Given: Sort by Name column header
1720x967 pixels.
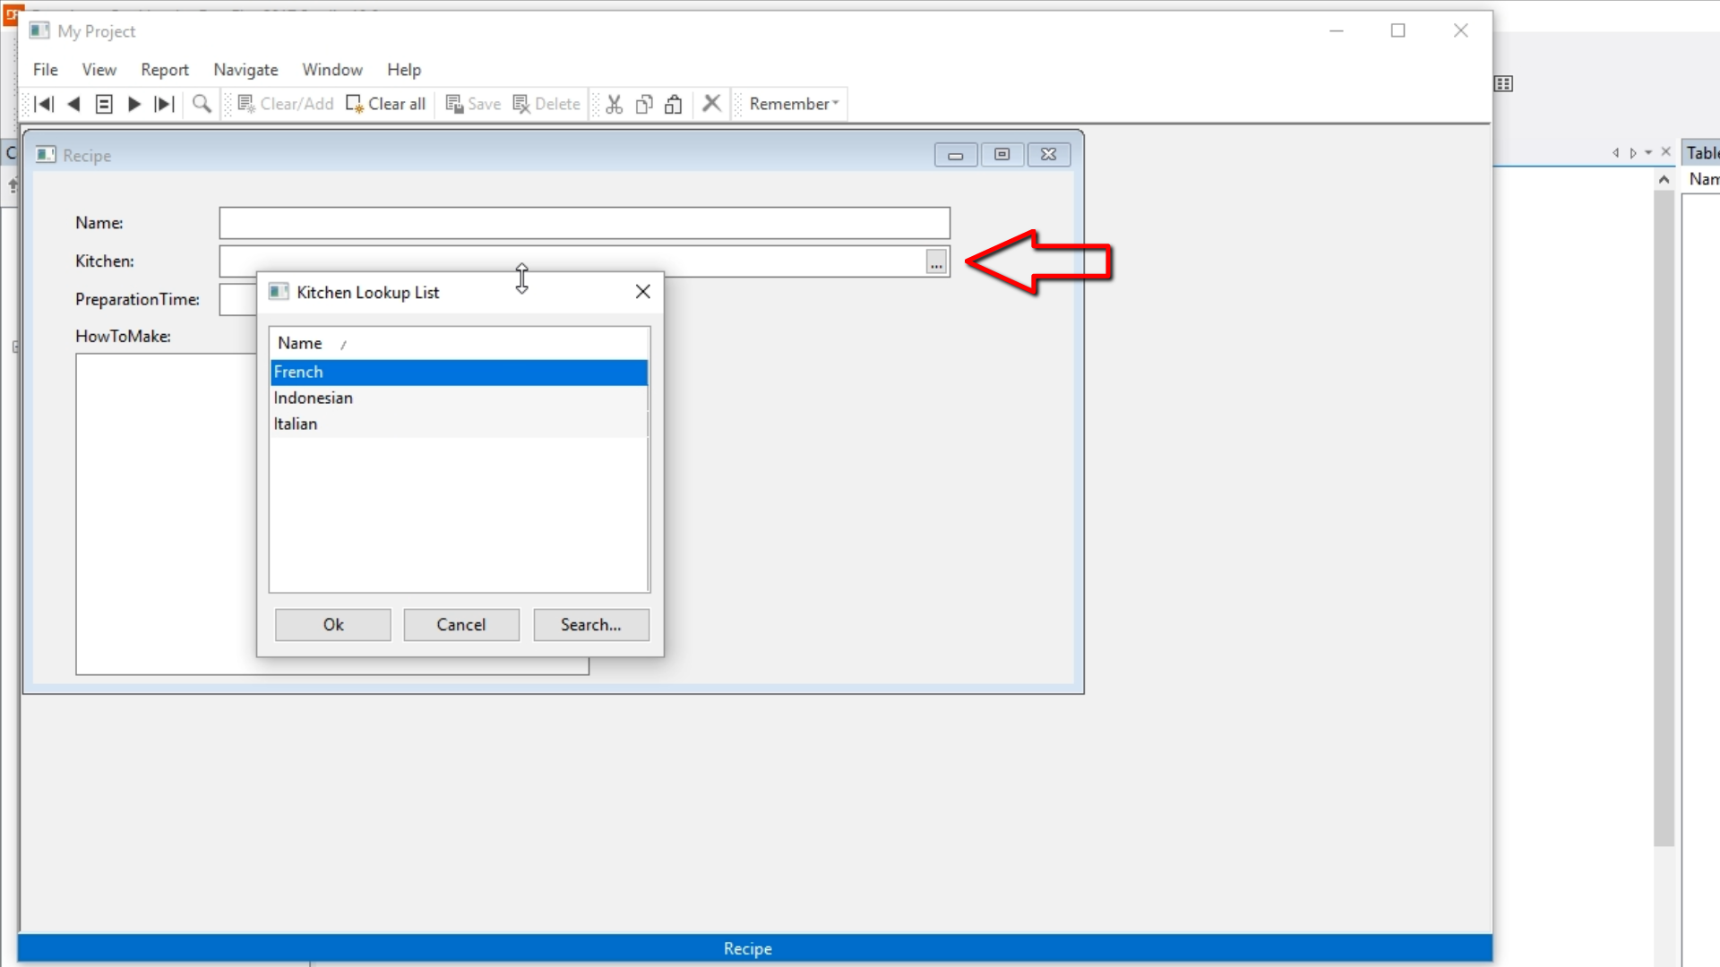Looking at the screenshot, I should 300,343.
